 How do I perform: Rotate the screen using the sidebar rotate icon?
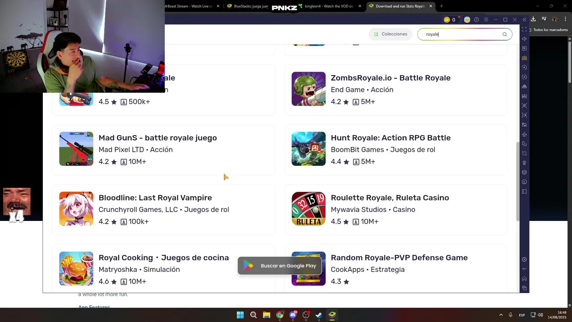[x=524, y=144]
